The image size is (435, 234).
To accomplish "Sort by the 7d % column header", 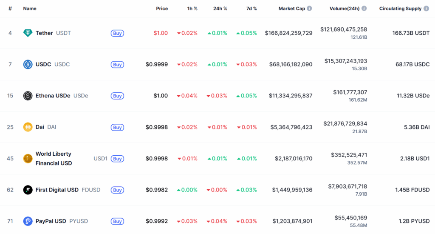I will click(x=251, y=9).
